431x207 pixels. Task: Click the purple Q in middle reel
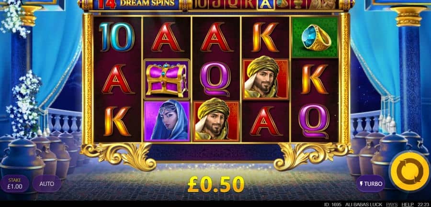click(215, 79)
